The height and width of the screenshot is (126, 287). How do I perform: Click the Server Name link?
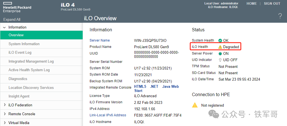click(x=100, y=40)
